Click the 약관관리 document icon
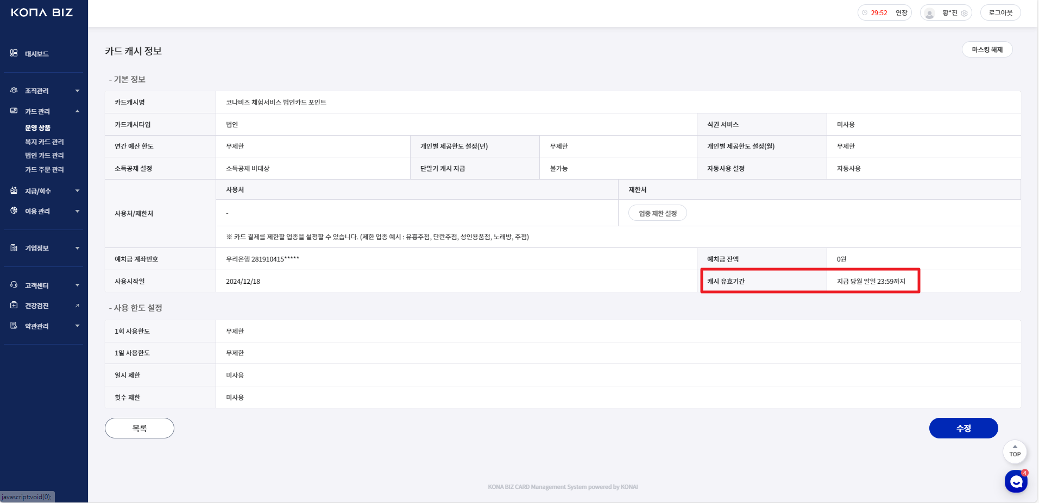Screen dimensions: 1039x503 [14, 326]
